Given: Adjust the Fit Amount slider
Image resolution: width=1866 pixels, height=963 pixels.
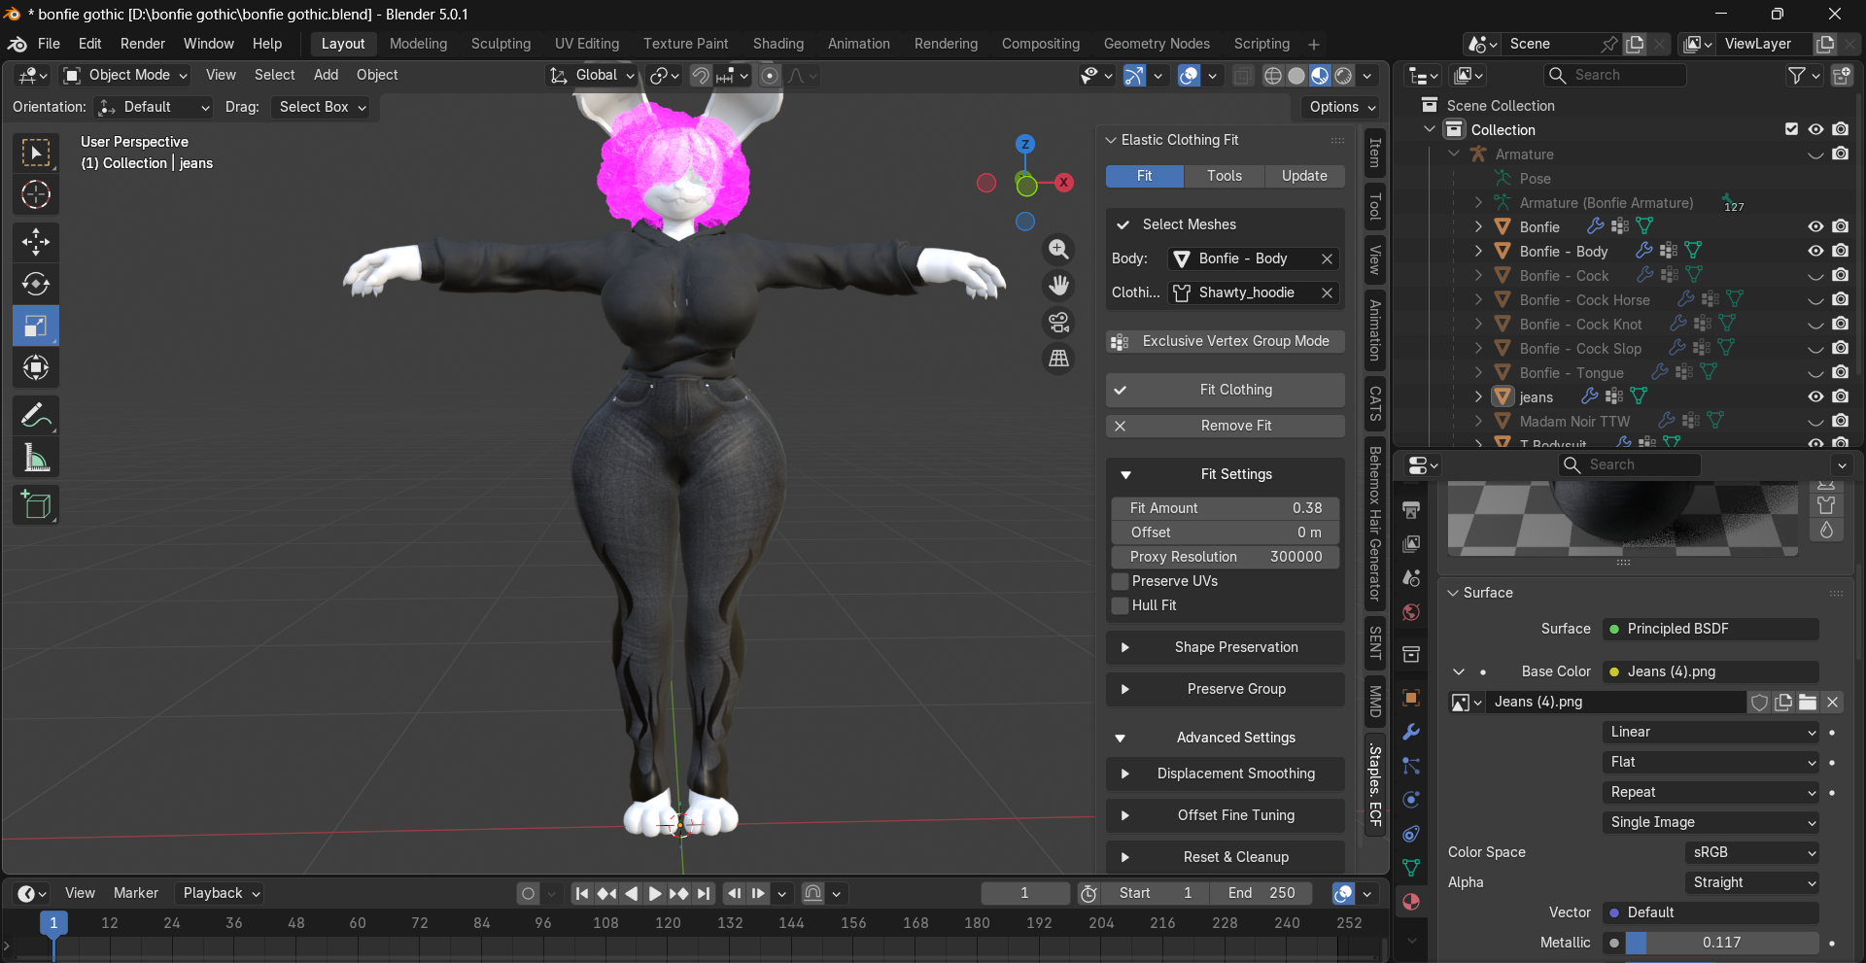Looking at the screenshot, I should pyautogui.click(x=1226, y=508).
